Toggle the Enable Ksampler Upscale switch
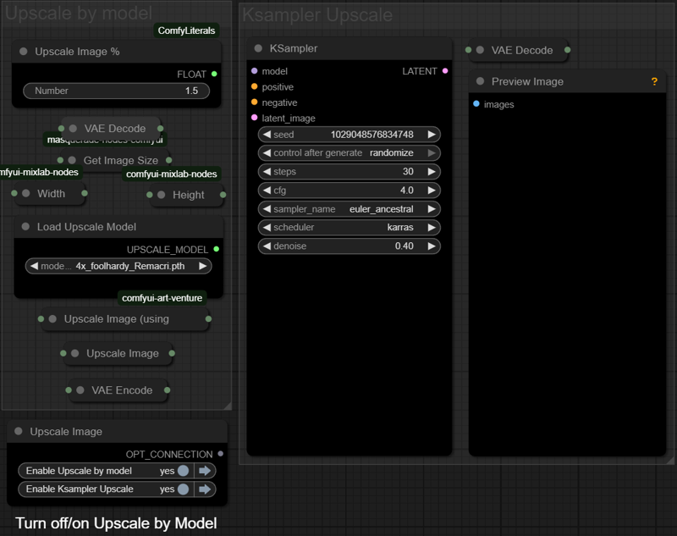Image resolution: width=677 pixels, height=536 pixels. (183, 489)
